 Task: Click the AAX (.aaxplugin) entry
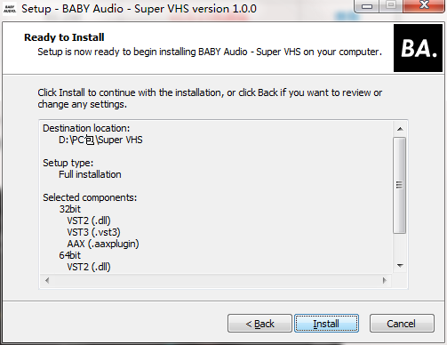pos(103,244)
